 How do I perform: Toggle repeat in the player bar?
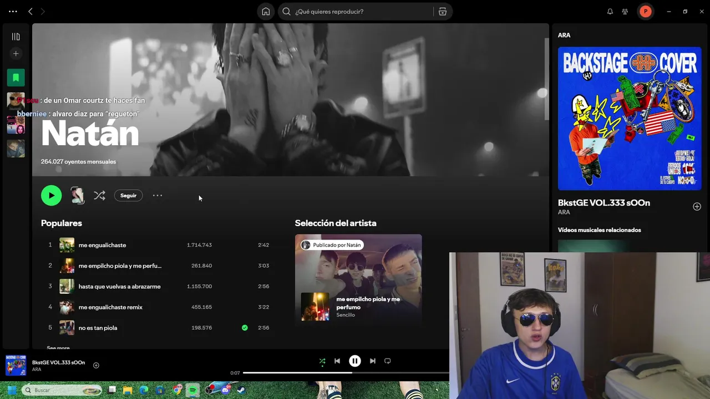[x=388, y=361]
